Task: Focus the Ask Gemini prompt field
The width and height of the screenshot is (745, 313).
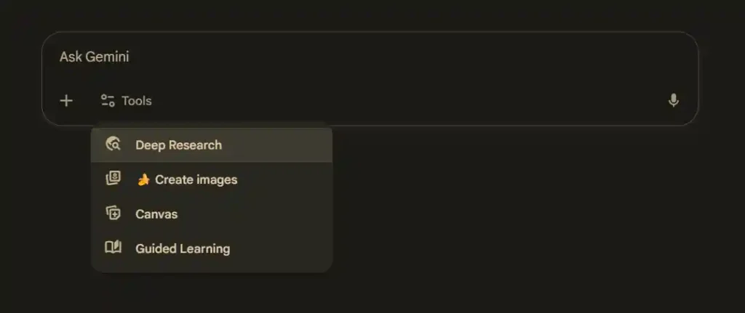Action: coord(364,57)
